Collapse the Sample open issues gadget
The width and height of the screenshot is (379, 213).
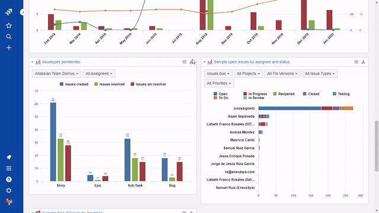tap(204, 62)
